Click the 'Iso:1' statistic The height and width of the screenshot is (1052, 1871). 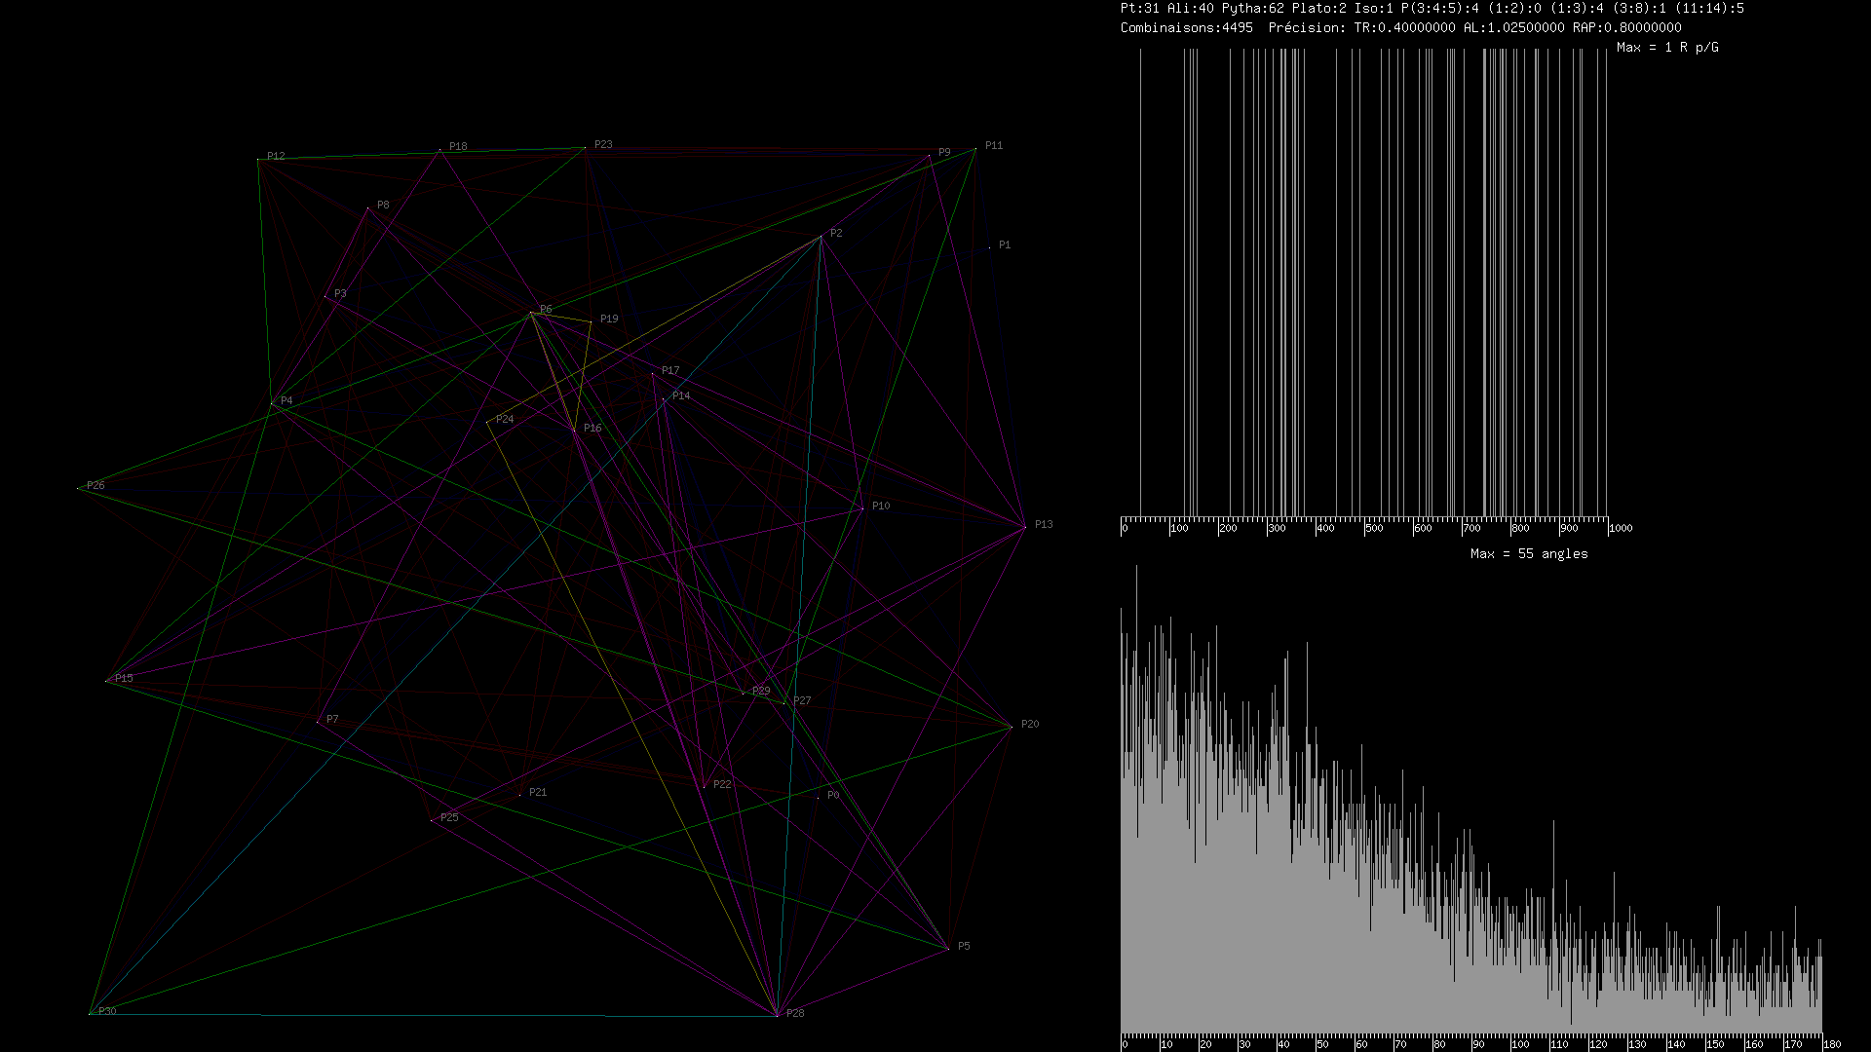coord(1374,8)
